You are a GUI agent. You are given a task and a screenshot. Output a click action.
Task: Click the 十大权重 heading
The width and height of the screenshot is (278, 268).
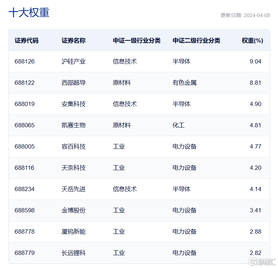(x=29, y=12)
